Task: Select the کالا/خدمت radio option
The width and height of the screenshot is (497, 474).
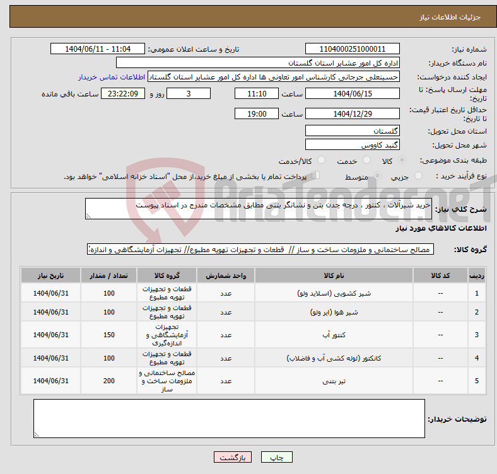Action: pos(321,161)
